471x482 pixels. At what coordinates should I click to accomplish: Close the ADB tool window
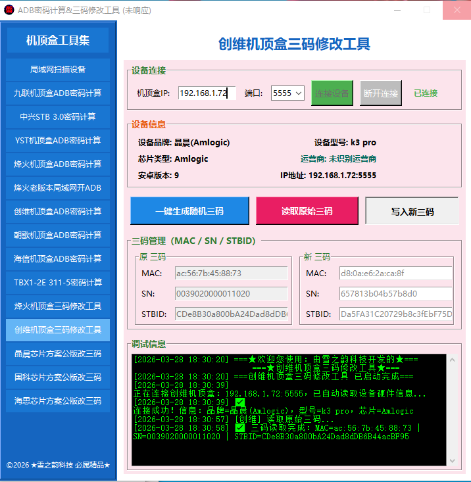click(457, 10)
